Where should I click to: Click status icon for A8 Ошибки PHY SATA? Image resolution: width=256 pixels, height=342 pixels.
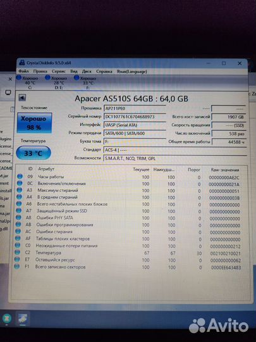click(x=18, y=217)
